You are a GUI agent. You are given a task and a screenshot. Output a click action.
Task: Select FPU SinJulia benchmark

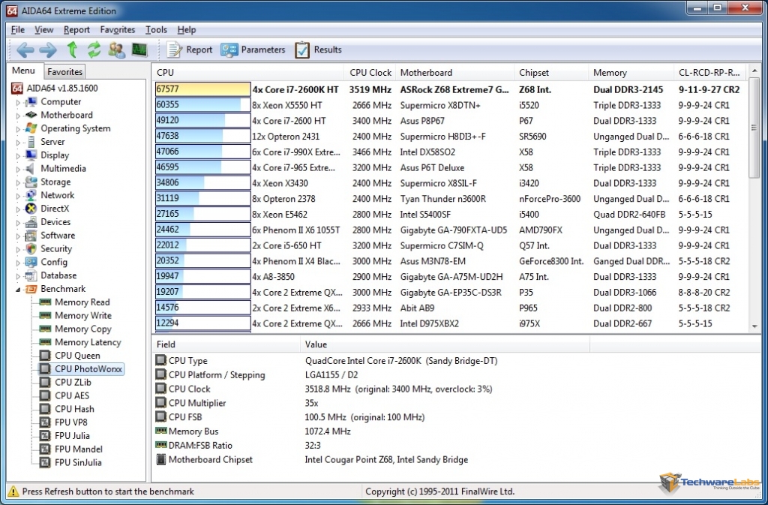click(x=78, y=462)
